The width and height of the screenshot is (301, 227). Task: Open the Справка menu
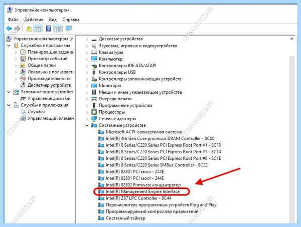(71, 20)
